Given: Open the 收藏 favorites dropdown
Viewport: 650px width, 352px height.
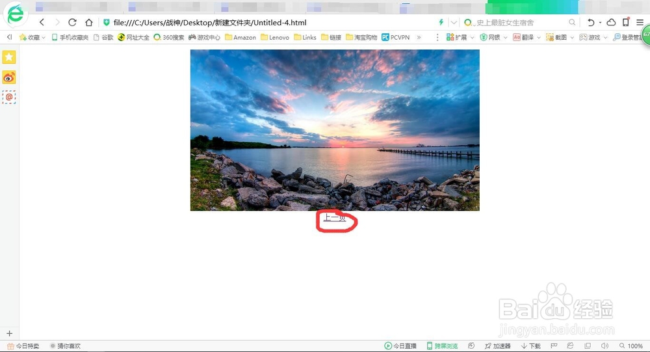Looking at the screenshot, I should tap(32, 37).
